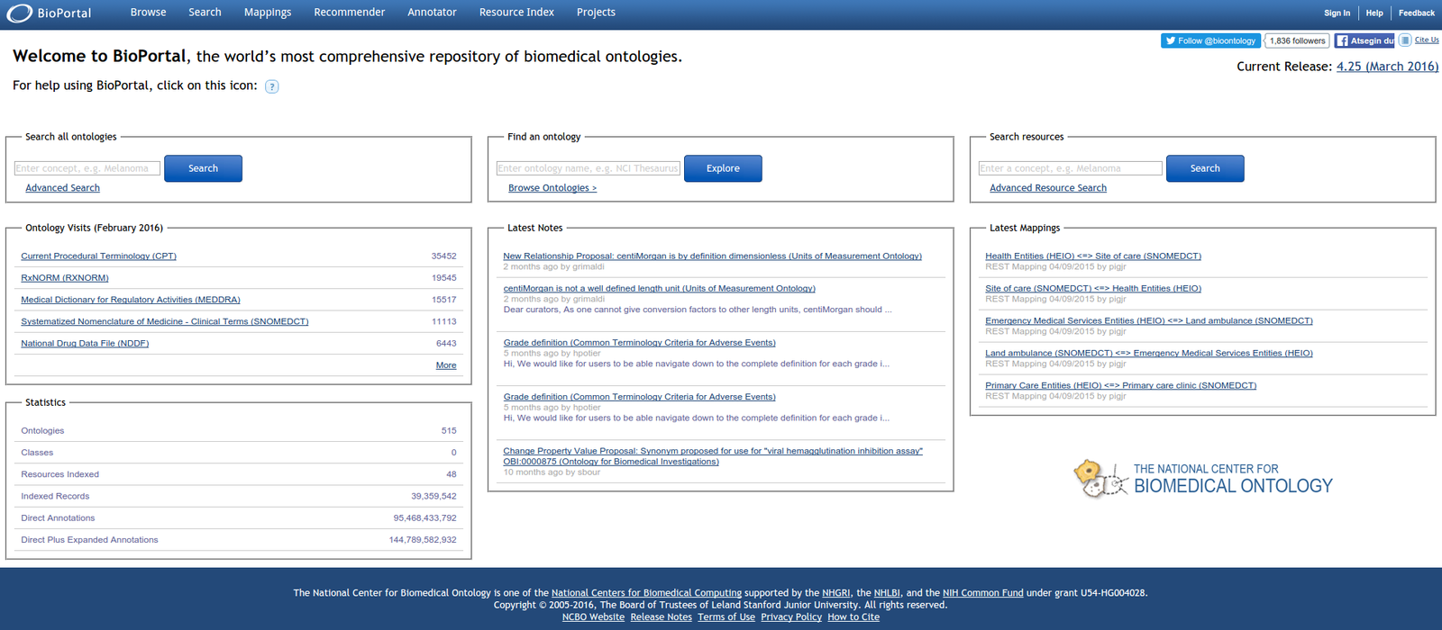This screenshot has width=1442, height=630.
Task: Open SNOMEDCT ontology link
Action: [165, 321]
